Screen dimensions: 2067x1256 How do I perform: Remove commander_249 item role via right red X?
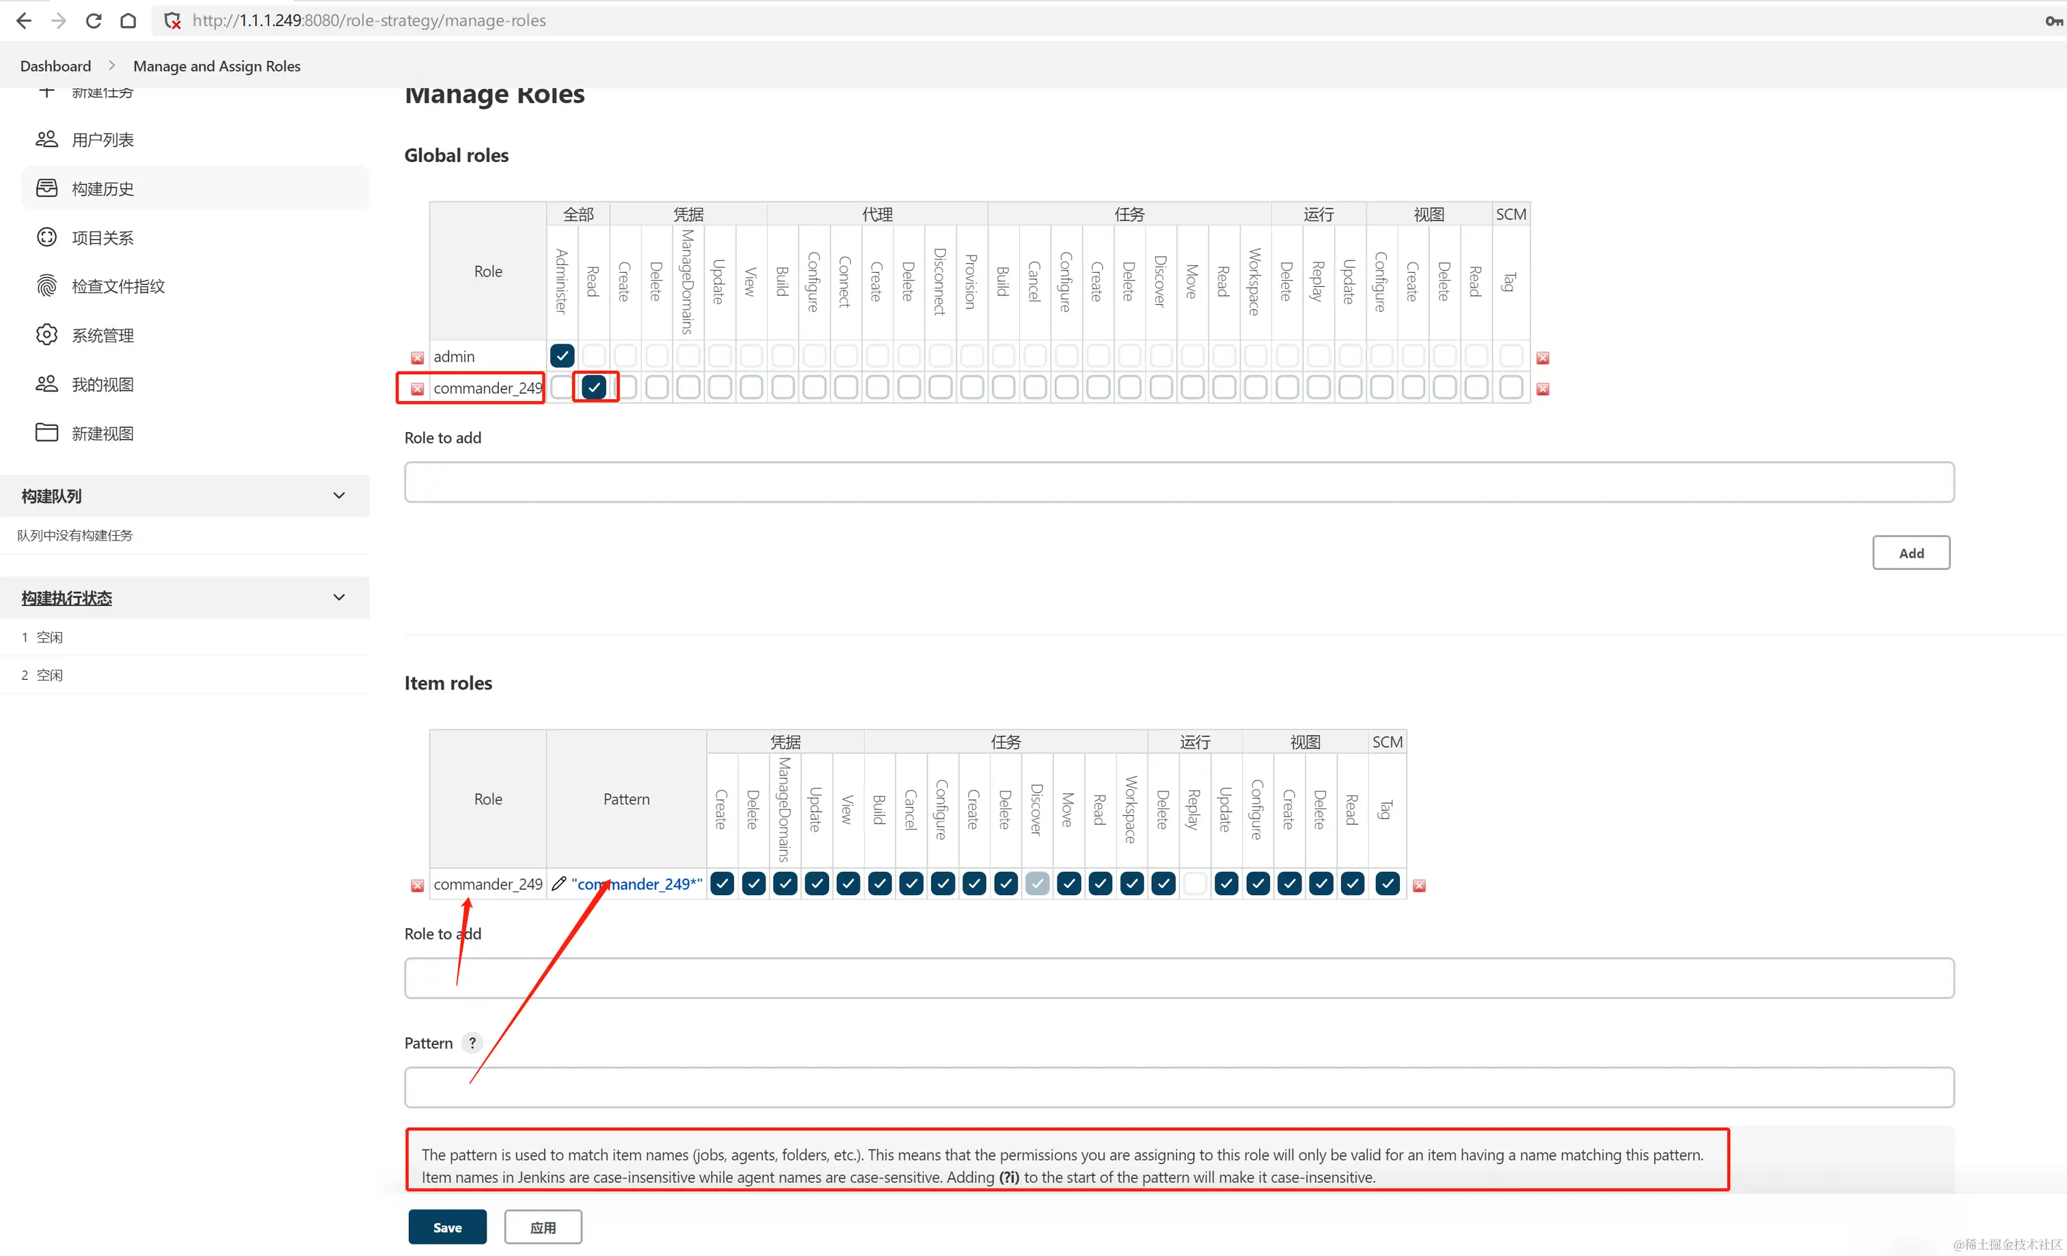[1420, 886]
